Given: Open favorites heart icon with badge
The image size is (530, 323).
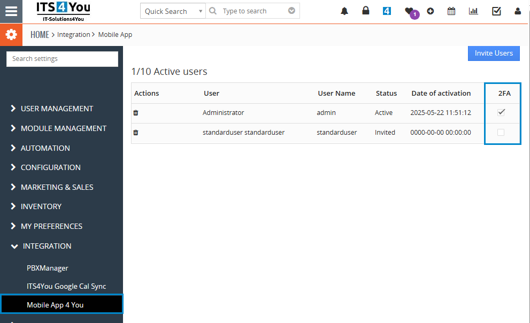Looking at the screenshot, I should [x=409, y=11].
